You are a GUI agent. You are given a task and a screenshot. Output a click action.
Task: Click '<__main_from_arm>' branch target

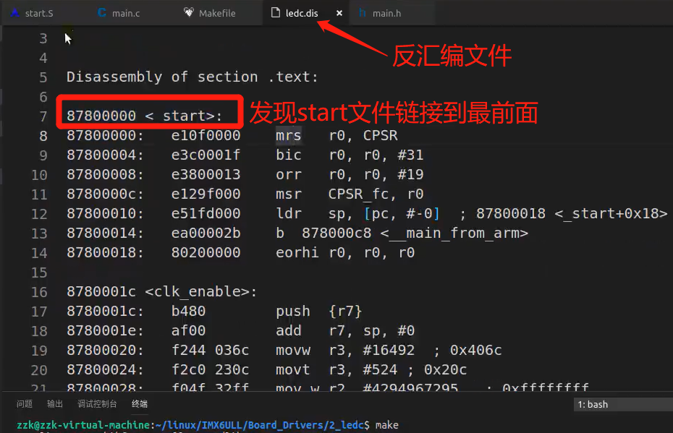tap(454, 233)
